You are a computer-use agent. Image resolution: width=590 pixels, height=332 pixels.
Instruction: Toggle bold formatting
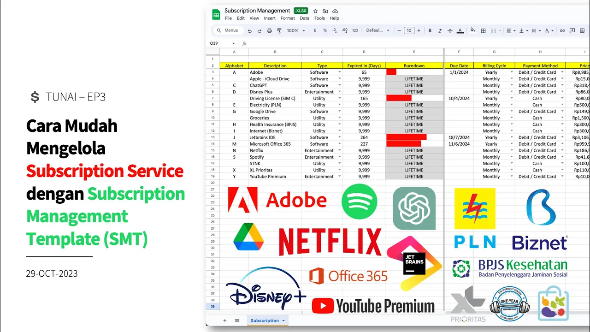click(430, 30)
